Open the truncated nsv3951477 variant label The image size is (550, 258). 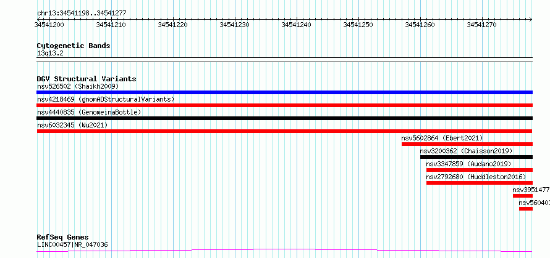click(531, 190)
